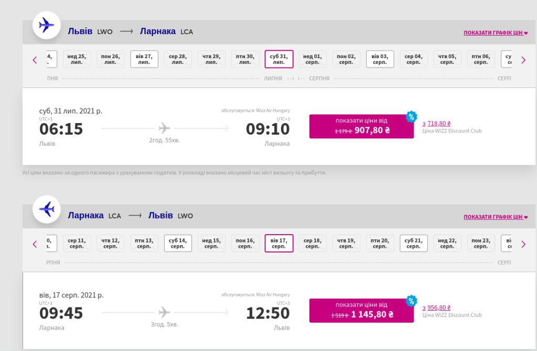Show prices from 1 145,80 ₴ for return
This screenshot has height=351, width=537.
(361, 311)
